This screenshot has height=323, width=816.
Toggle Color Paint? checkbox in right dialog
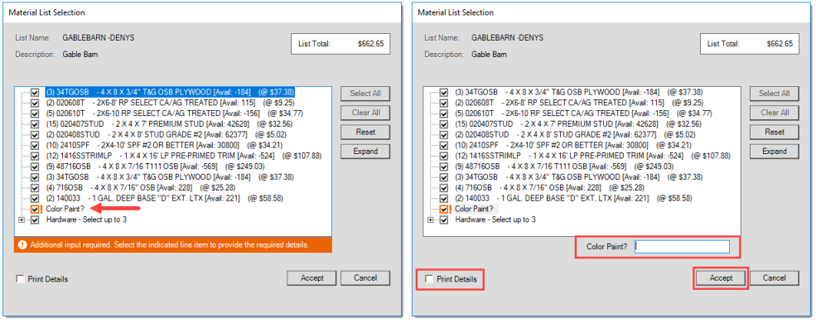coord(444,209)
